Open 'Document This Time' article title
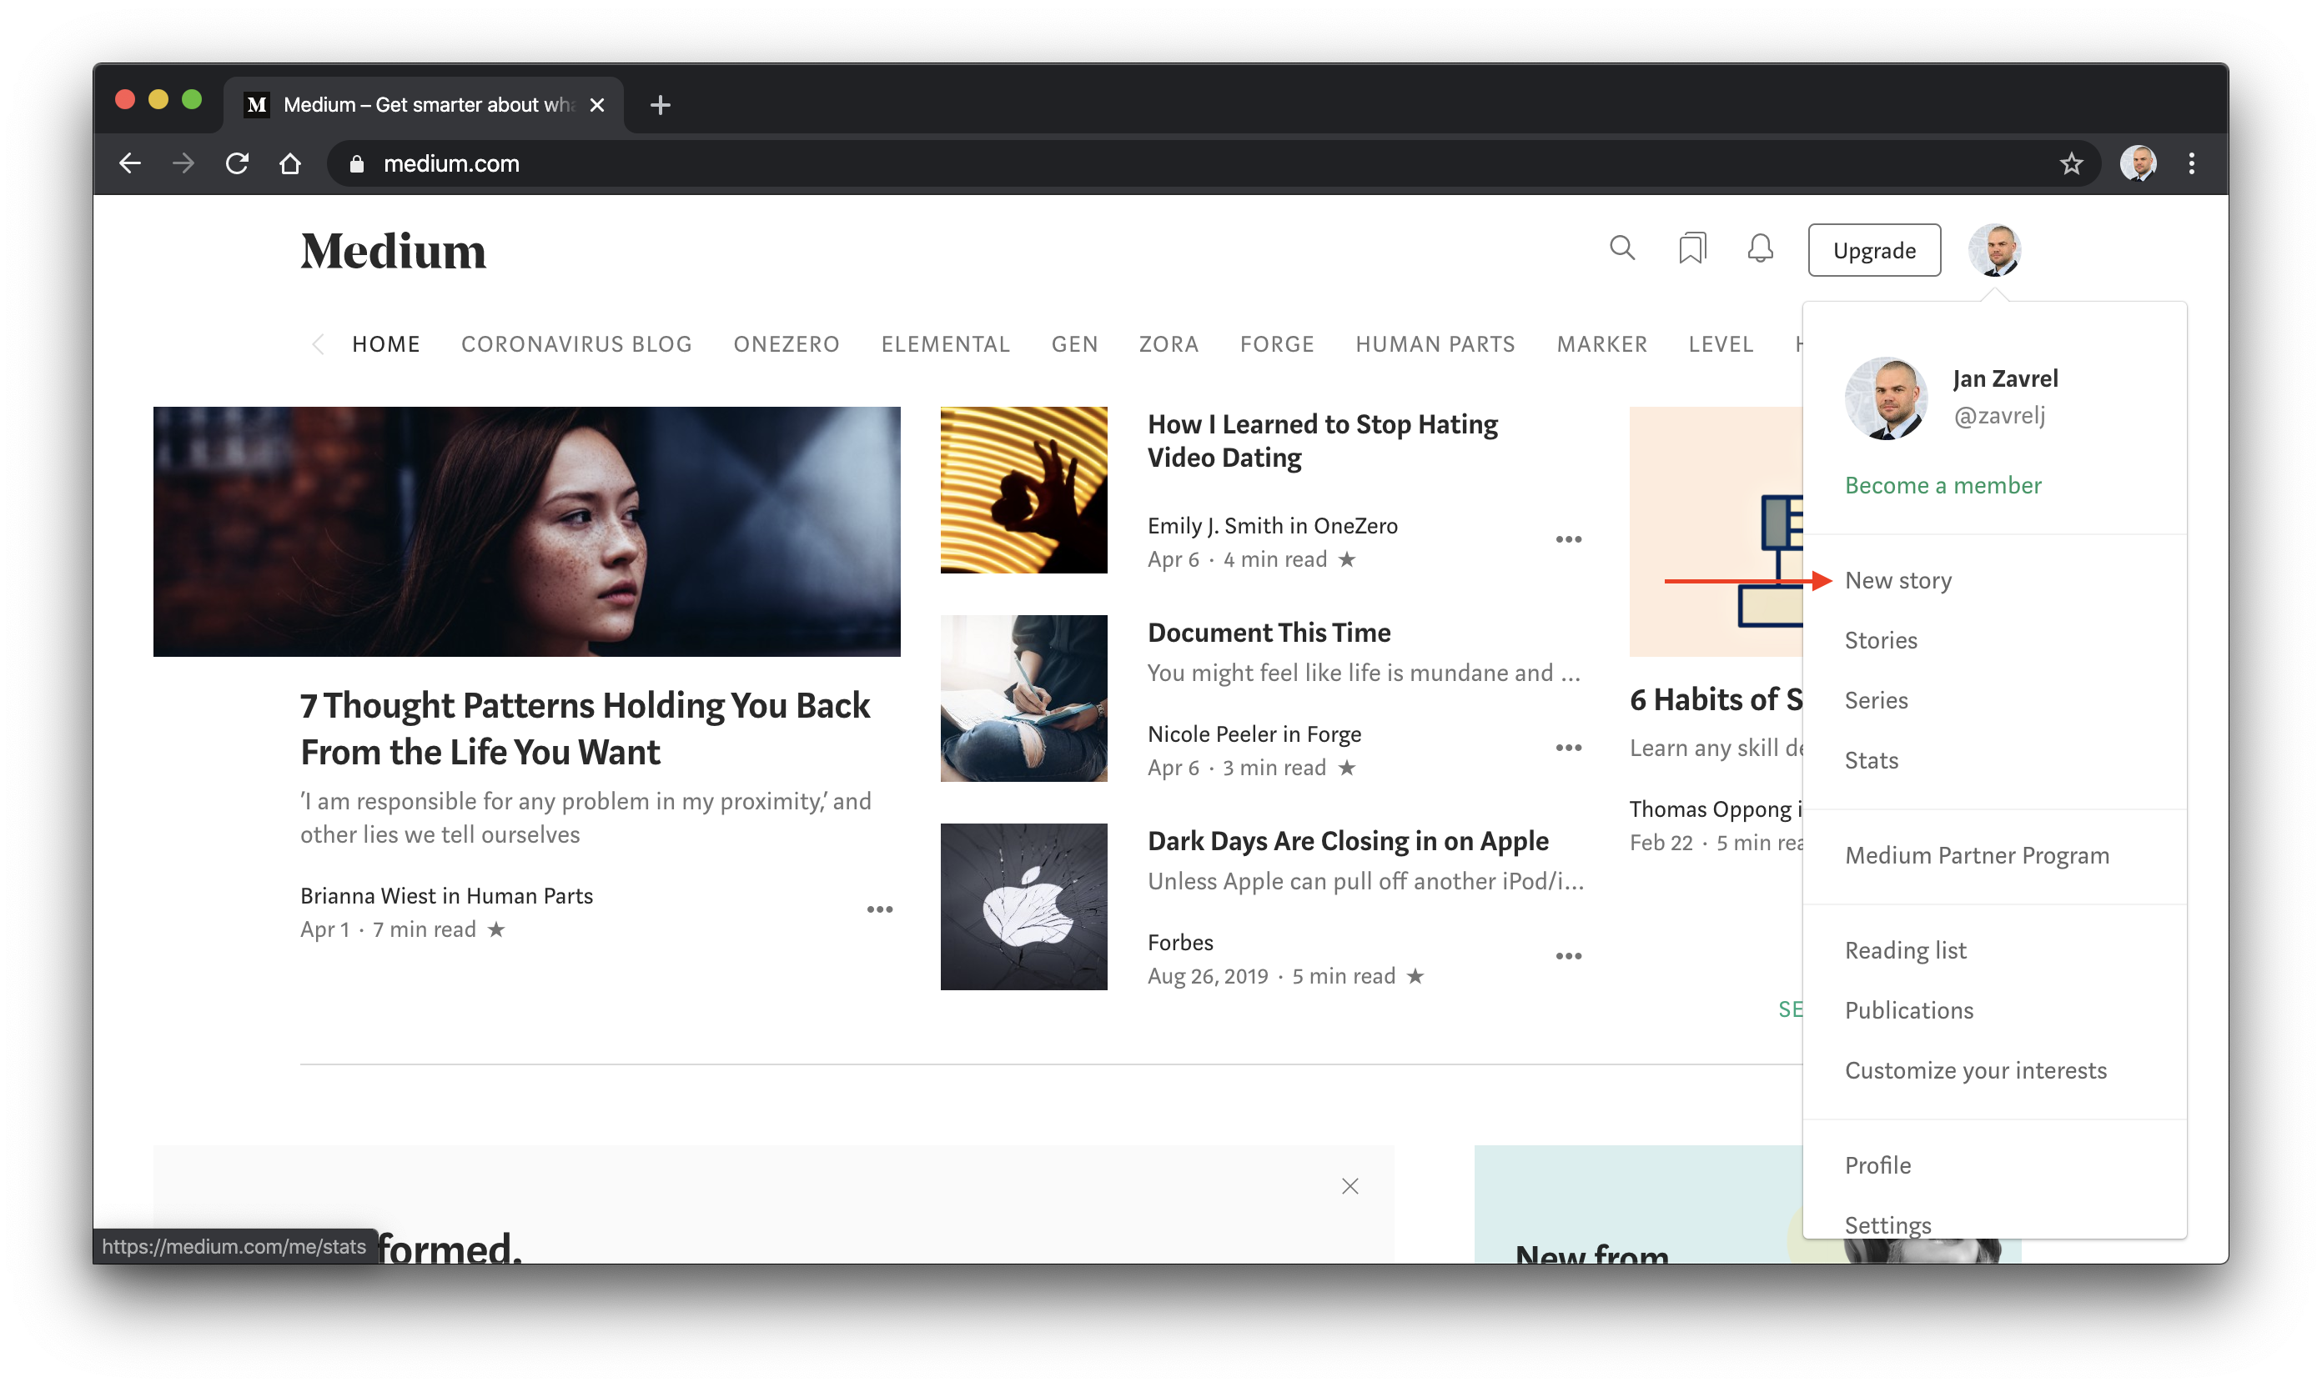Screen dimensions: 2322x1387 coord(1268,632)
